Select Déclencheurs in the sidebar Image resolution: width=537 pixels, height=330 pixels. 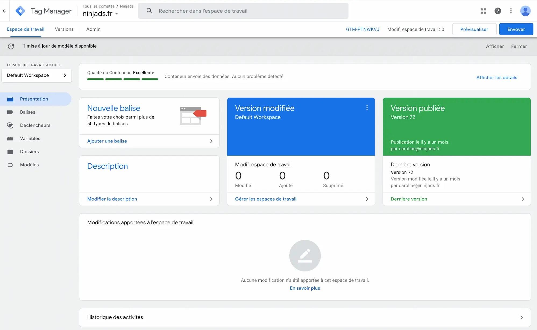coord(35,125)
